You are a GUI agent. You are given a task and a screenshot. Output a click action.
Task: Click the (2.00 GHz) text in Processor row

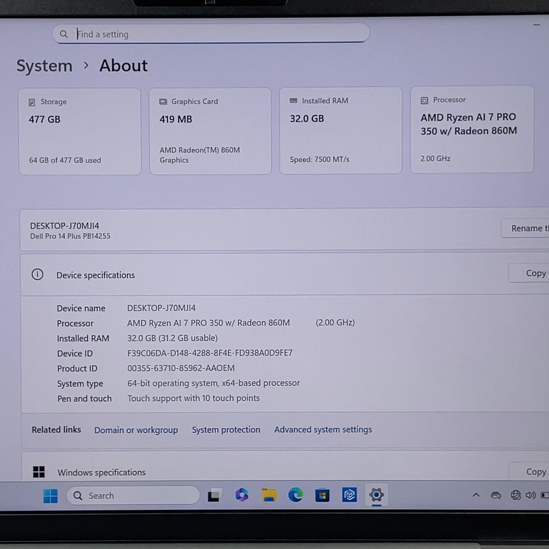coord(335,322)
